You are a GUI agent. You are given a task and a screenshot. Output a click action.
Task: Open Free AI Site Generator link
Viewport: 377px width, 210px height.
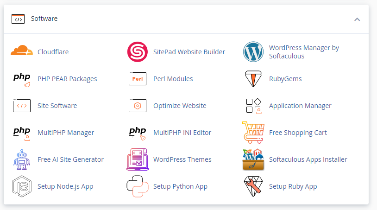click(x=71, y=159)
